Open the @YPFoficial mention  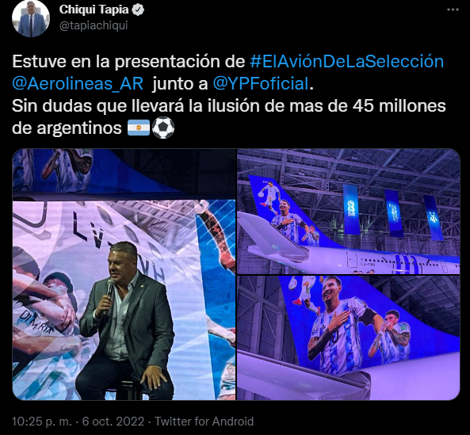tap(261, 84)
